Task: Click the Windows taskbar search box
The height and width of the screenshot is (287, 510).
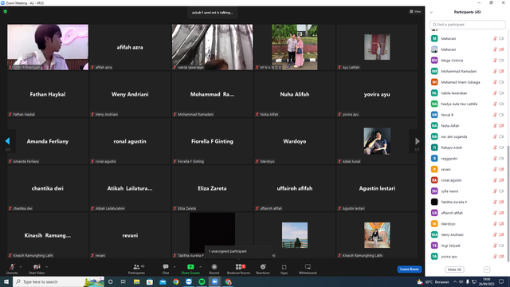Action: [x=58, y=281]
